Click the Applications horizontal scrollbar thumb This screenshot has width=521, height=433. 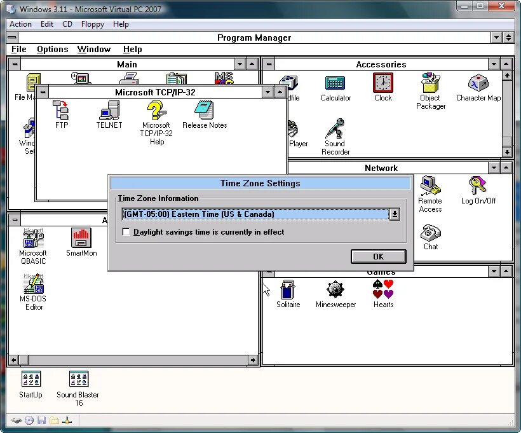[x=24, y=360]
